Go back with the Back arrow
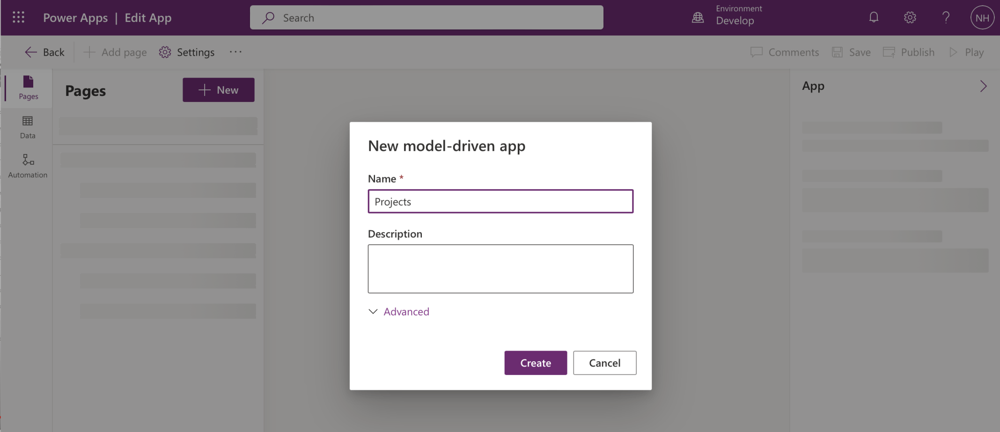This screenshot has width=1000, height=432. pos(44,52)
